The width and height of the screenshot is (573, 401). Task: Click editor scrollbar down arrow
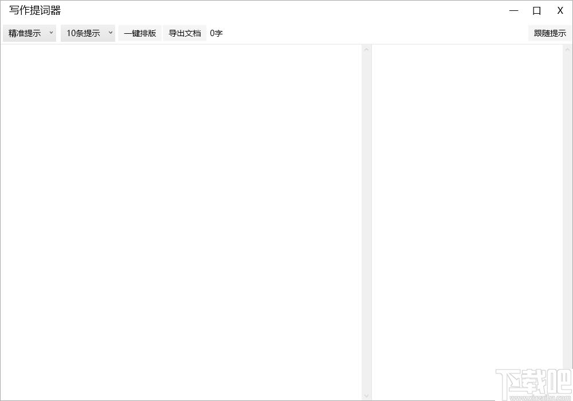[x=367, y=396]
